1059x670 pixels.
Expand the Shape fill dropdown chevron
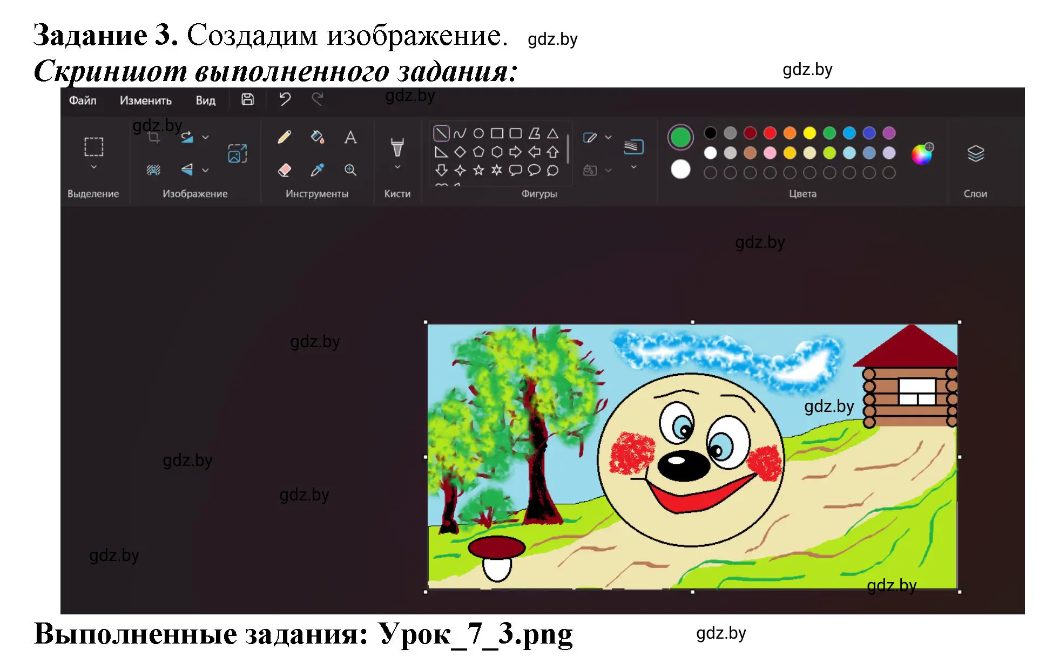click(x=608, y=170)
